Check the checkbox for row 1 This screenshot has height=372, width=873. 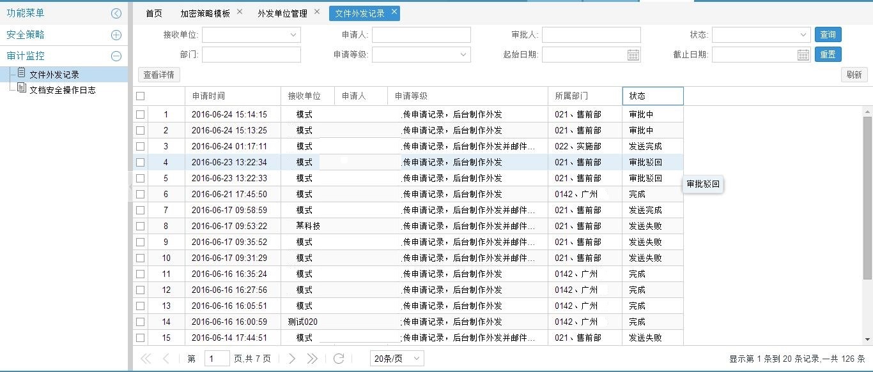[140, 114]
